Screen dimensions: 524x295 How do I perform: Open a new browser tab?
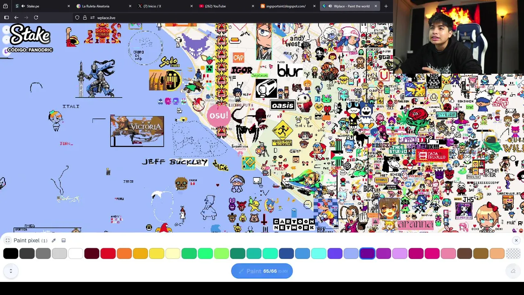(x=386, y=6)
